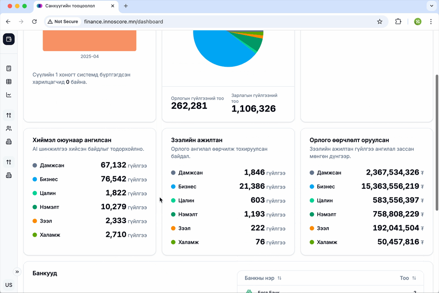Reload the dashboard page
The height and width of the screenshot is (293, 439).
click(34, 21)
